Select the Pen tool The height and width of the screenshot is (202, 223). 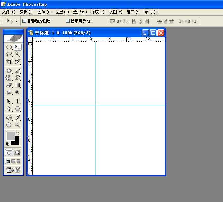(9, 109)
